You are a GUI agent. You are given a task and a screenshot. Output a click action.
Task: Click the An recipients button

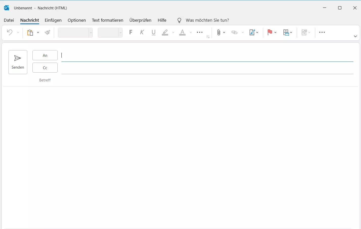pos(45,55)
